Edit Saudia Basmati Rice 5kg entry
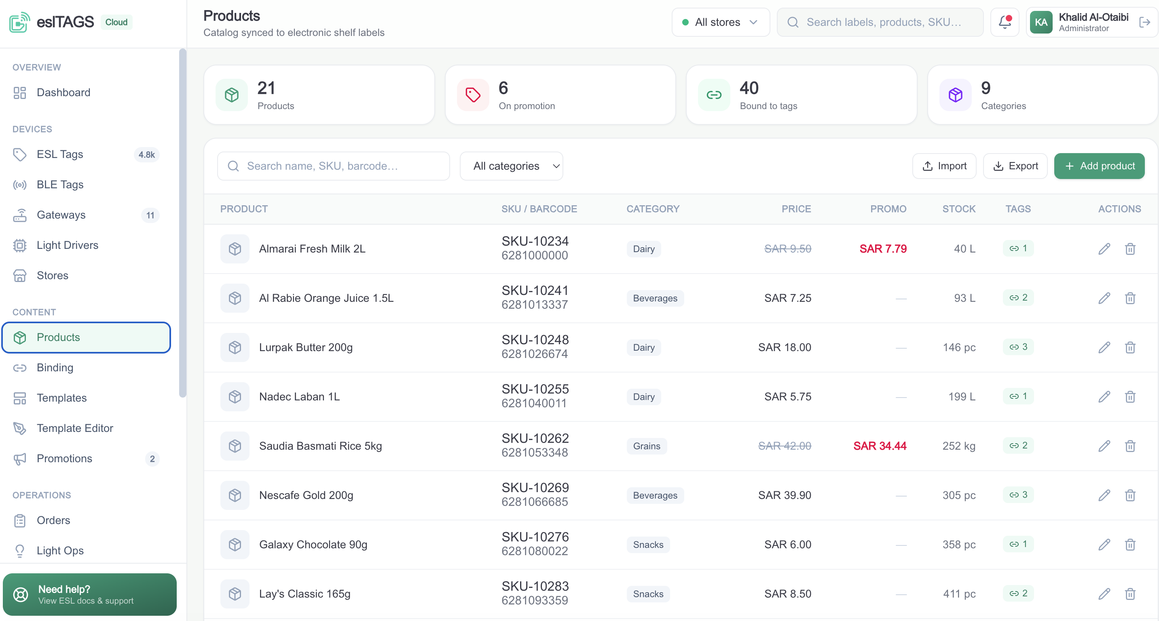Image resolution: width=1159 pixels, height=621 pixels. point(1104,446)
